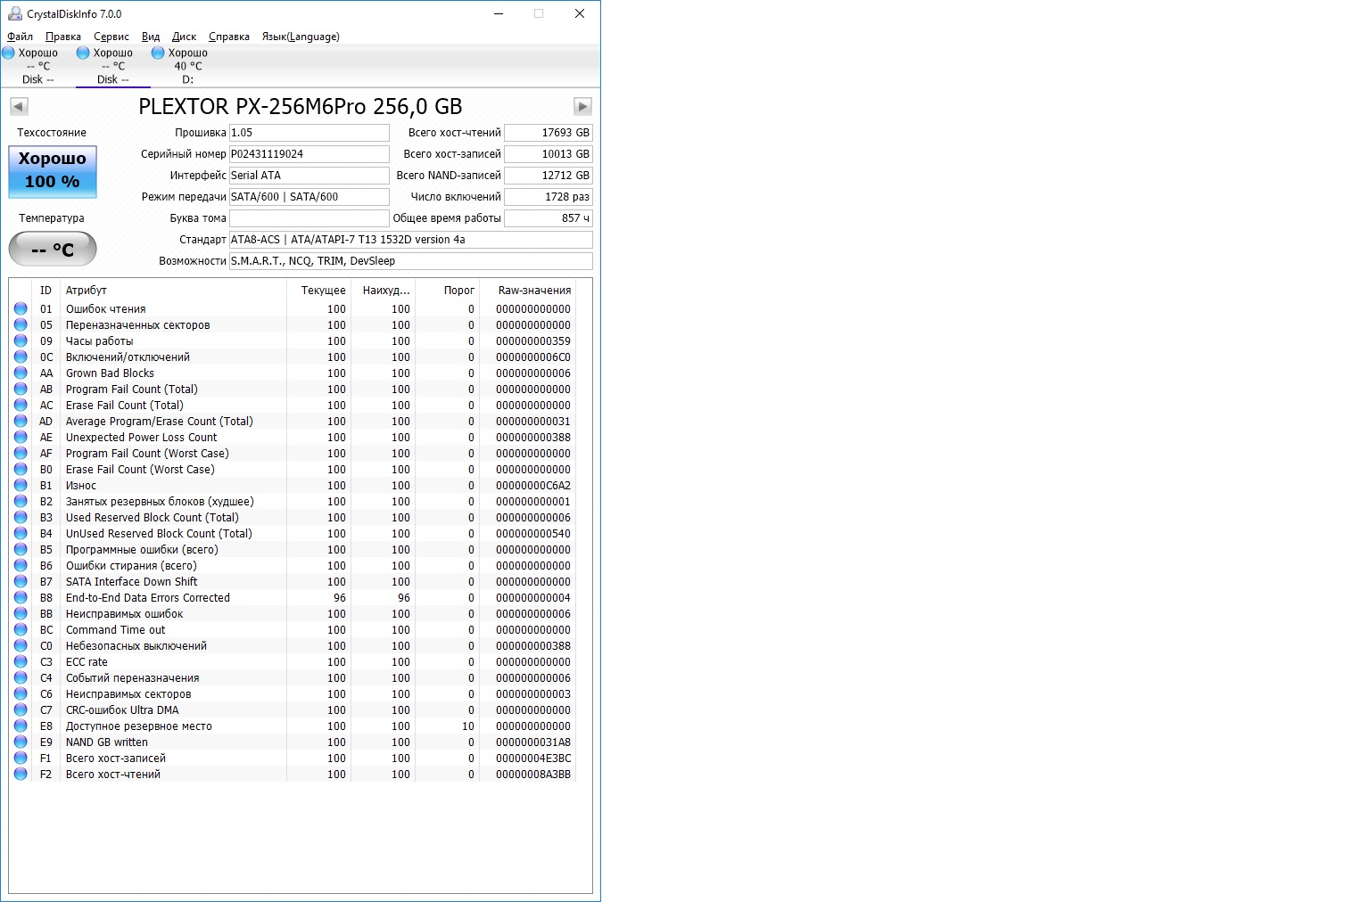Click the status orb for SATA Interface Down Shift
1370x902 pixels.
tap(21, 581)
